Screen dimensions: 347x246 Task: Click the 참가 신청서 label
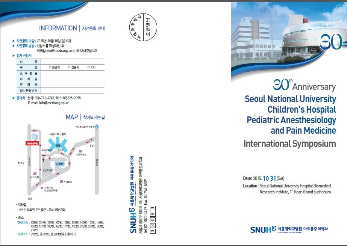[24, 56]
